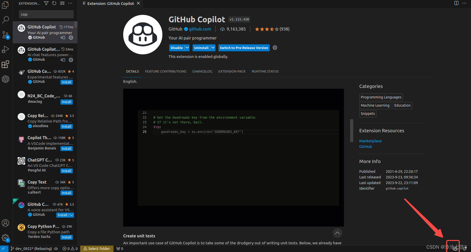Install the Copy Text extension
This screenshot has height=252, width=471.
click(x=67, y=193)
